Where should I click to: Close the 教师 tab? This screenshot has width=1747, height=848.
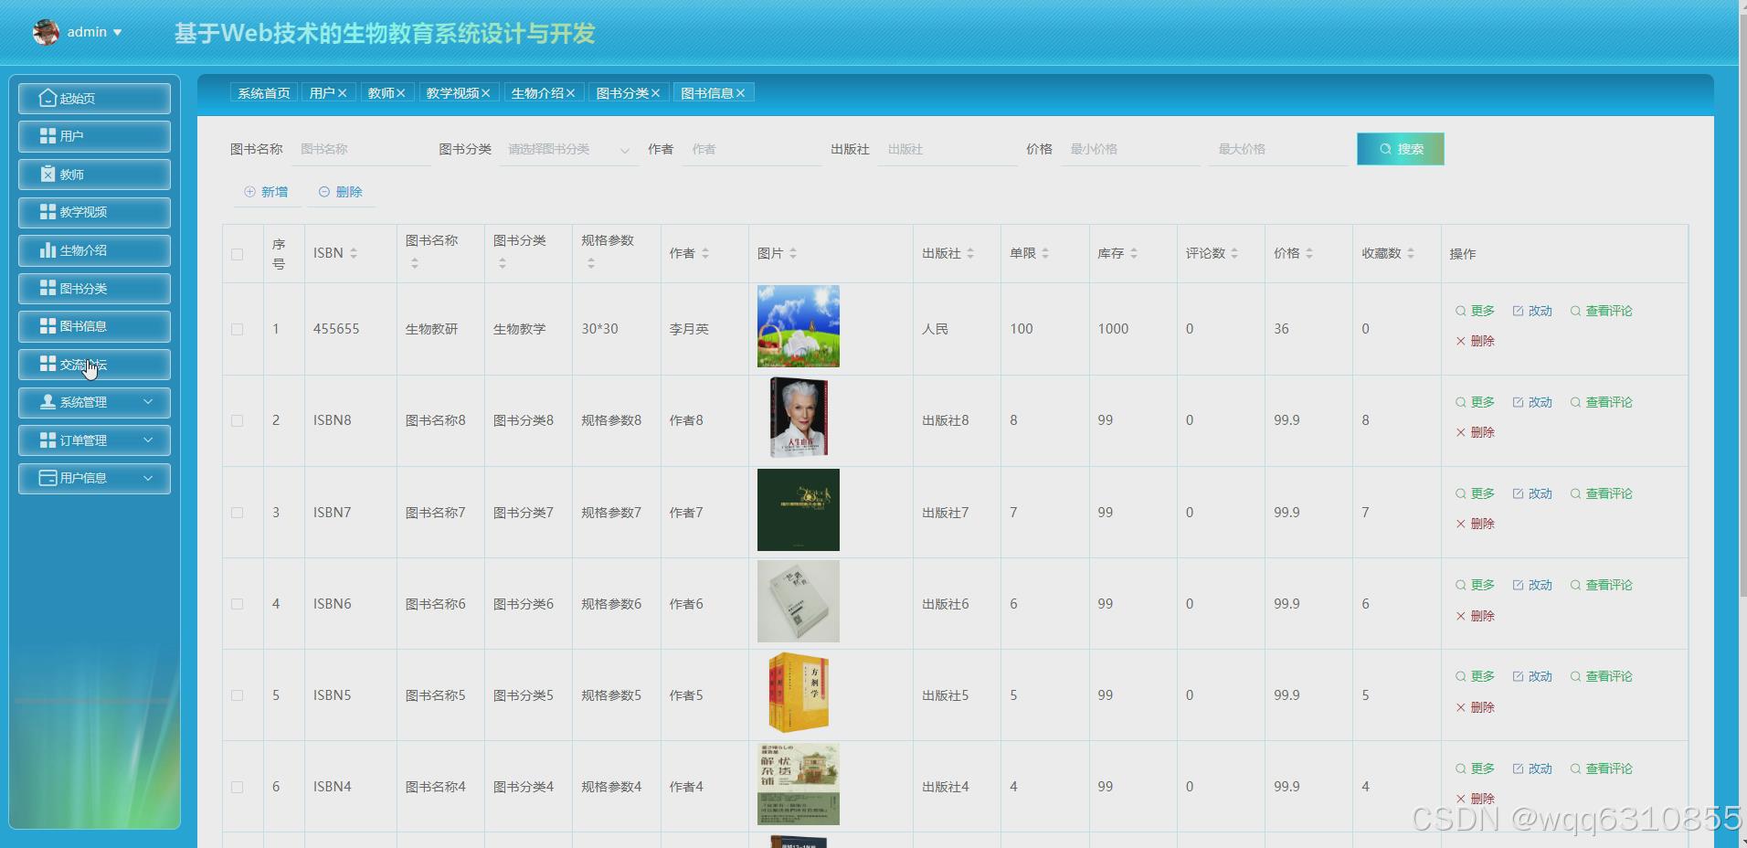click(x=401, y=93)
